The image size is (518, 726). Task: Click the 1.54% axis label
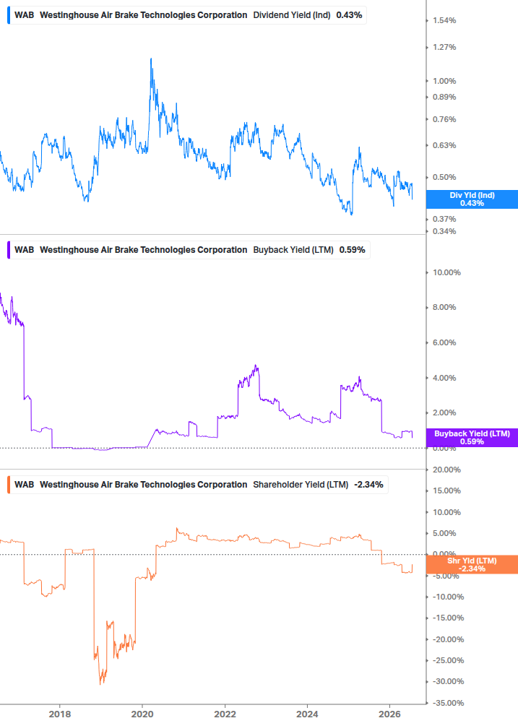tap(444, 21)
